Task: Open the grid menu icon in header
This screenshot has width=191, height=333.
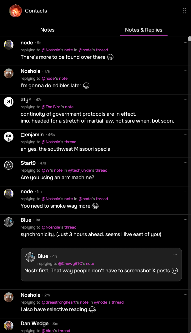Action: [x=184, y=11]
